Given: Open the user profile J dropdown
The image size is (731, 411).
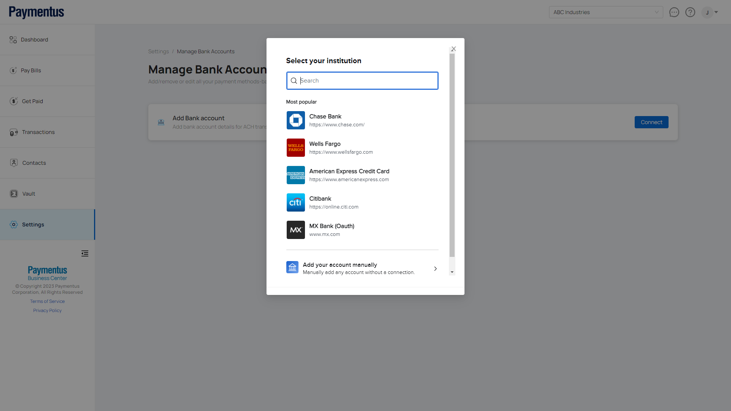Looking at the screenshot, I should pos(710,12).
